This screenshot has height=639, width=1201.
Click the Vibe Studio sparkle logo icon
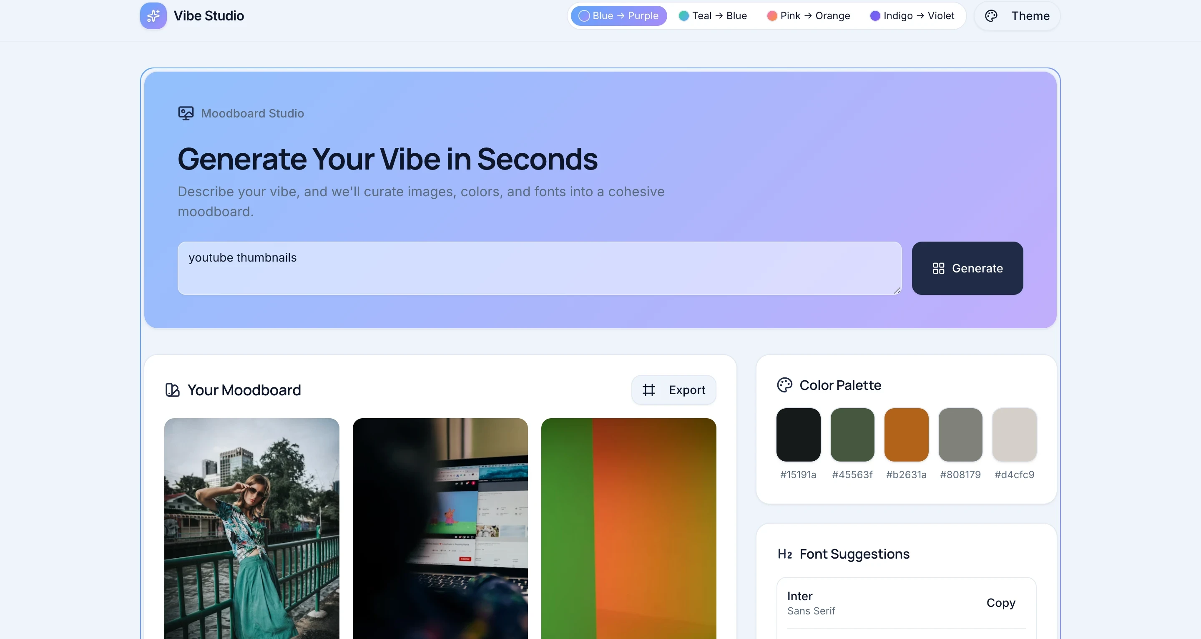point(153,16)
